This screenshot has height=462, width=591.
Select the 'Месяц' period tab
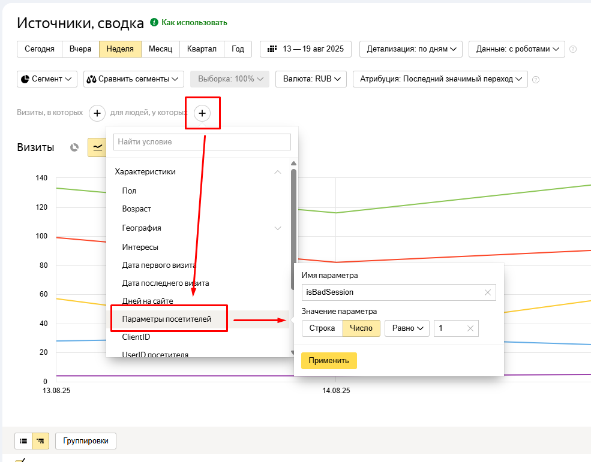pyautogui.click(x=160, y=49)
